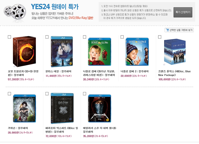
Task: Add selected items with 선택한 상품 카트에 넣기
Action: point(179,30)
